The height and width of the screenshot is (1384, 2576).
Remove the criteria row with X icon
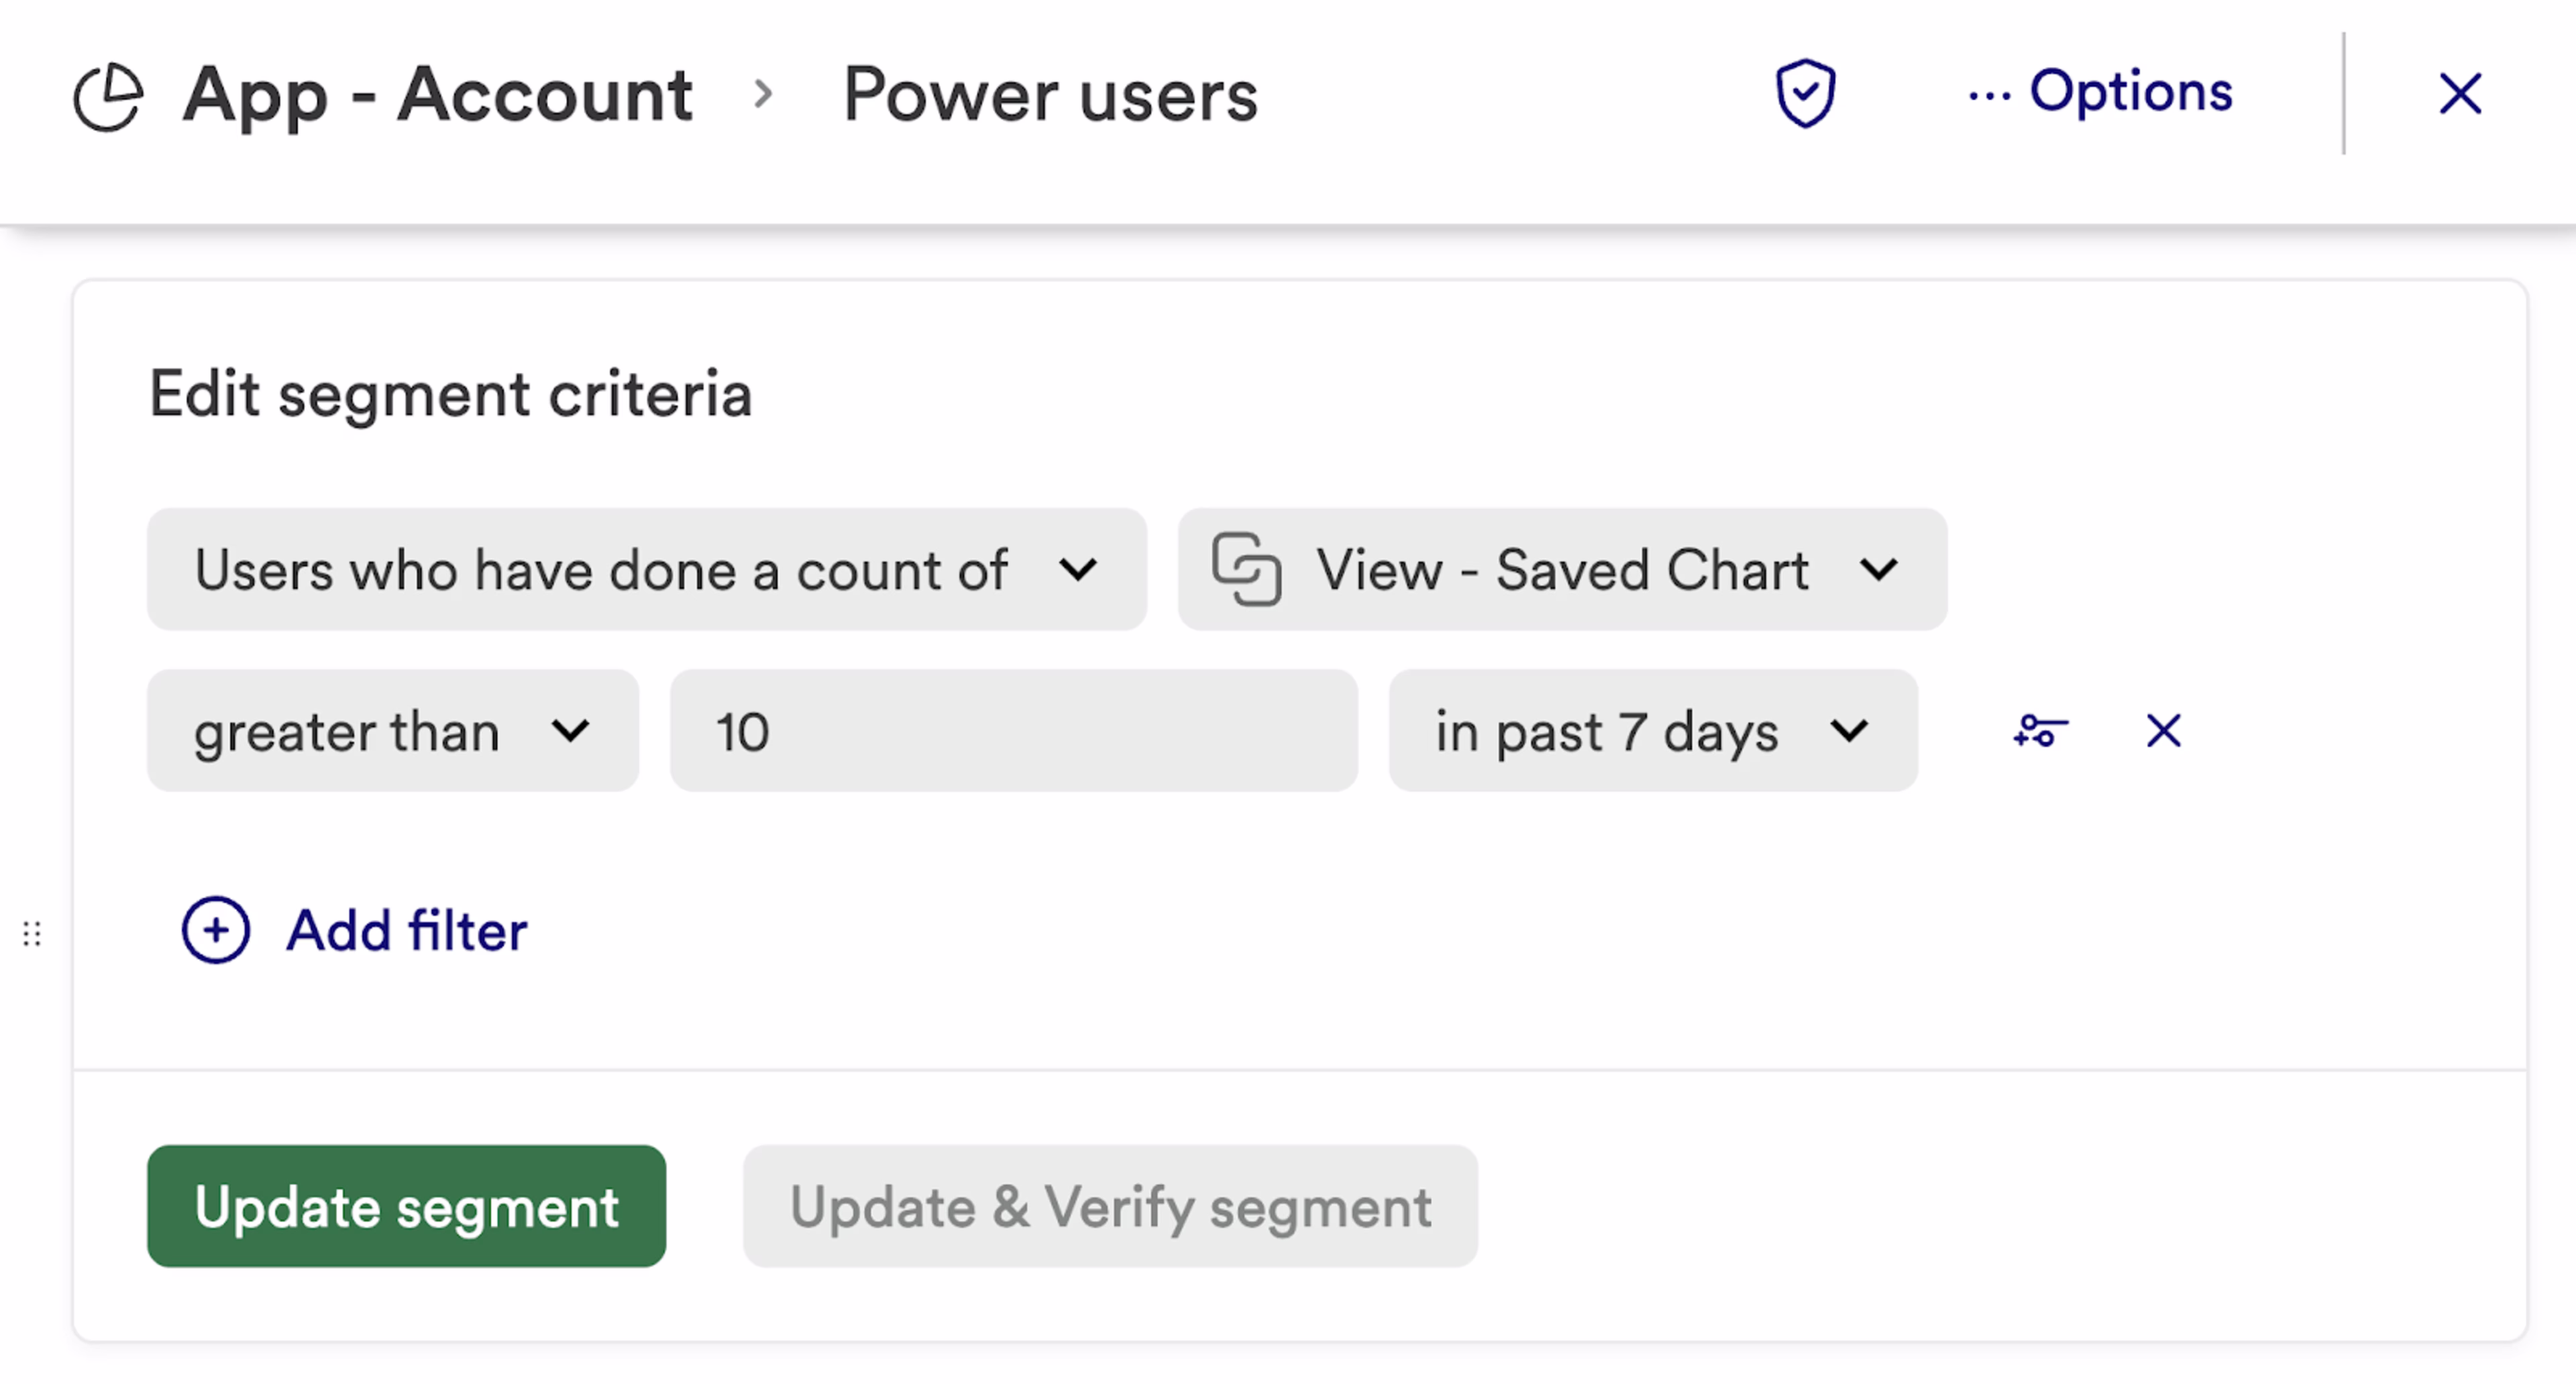pyautogui.click(x=2163, y=732)
